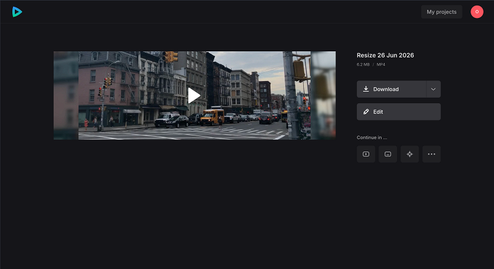Continue in the sparkle AI tool icon
The width and height of the screenshot is (494, 269).
(x=409, y=154)
